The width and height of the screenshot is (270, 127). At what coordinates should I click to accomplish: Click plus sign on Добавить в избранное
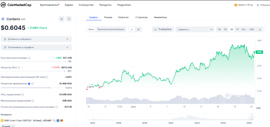67,39
